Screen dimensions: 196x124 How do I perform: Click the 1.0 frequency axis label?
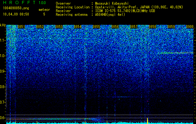pos(3,56)
